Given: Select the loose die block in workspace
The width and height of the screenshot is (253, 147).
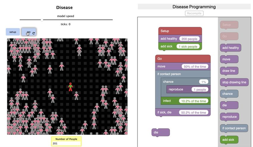Looking at the screenshot, I should [160, 133].
